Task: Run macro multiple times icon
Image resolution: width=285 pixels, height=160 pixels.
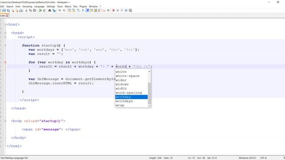Action: click(126, 11)
